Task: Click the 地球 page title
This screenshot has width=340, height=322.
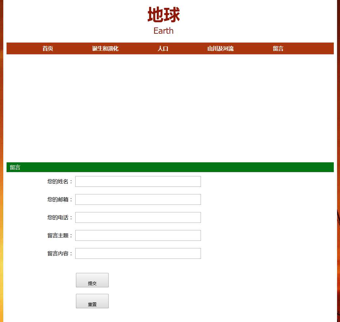Action: click(x=164, y=15)
